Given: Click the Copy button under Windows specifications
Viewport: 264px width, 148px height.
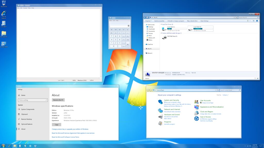Looking at the screenshot, I should (56, 125).
